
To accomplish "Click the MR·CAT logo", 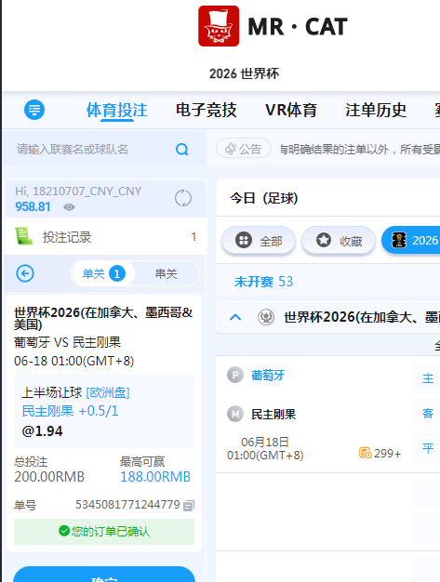I will point(273,26).
